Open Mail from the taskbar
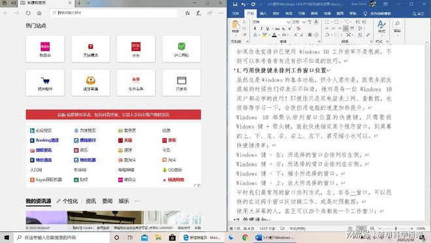The width and height of the screenshot is (431, 243). click(144, 238)
